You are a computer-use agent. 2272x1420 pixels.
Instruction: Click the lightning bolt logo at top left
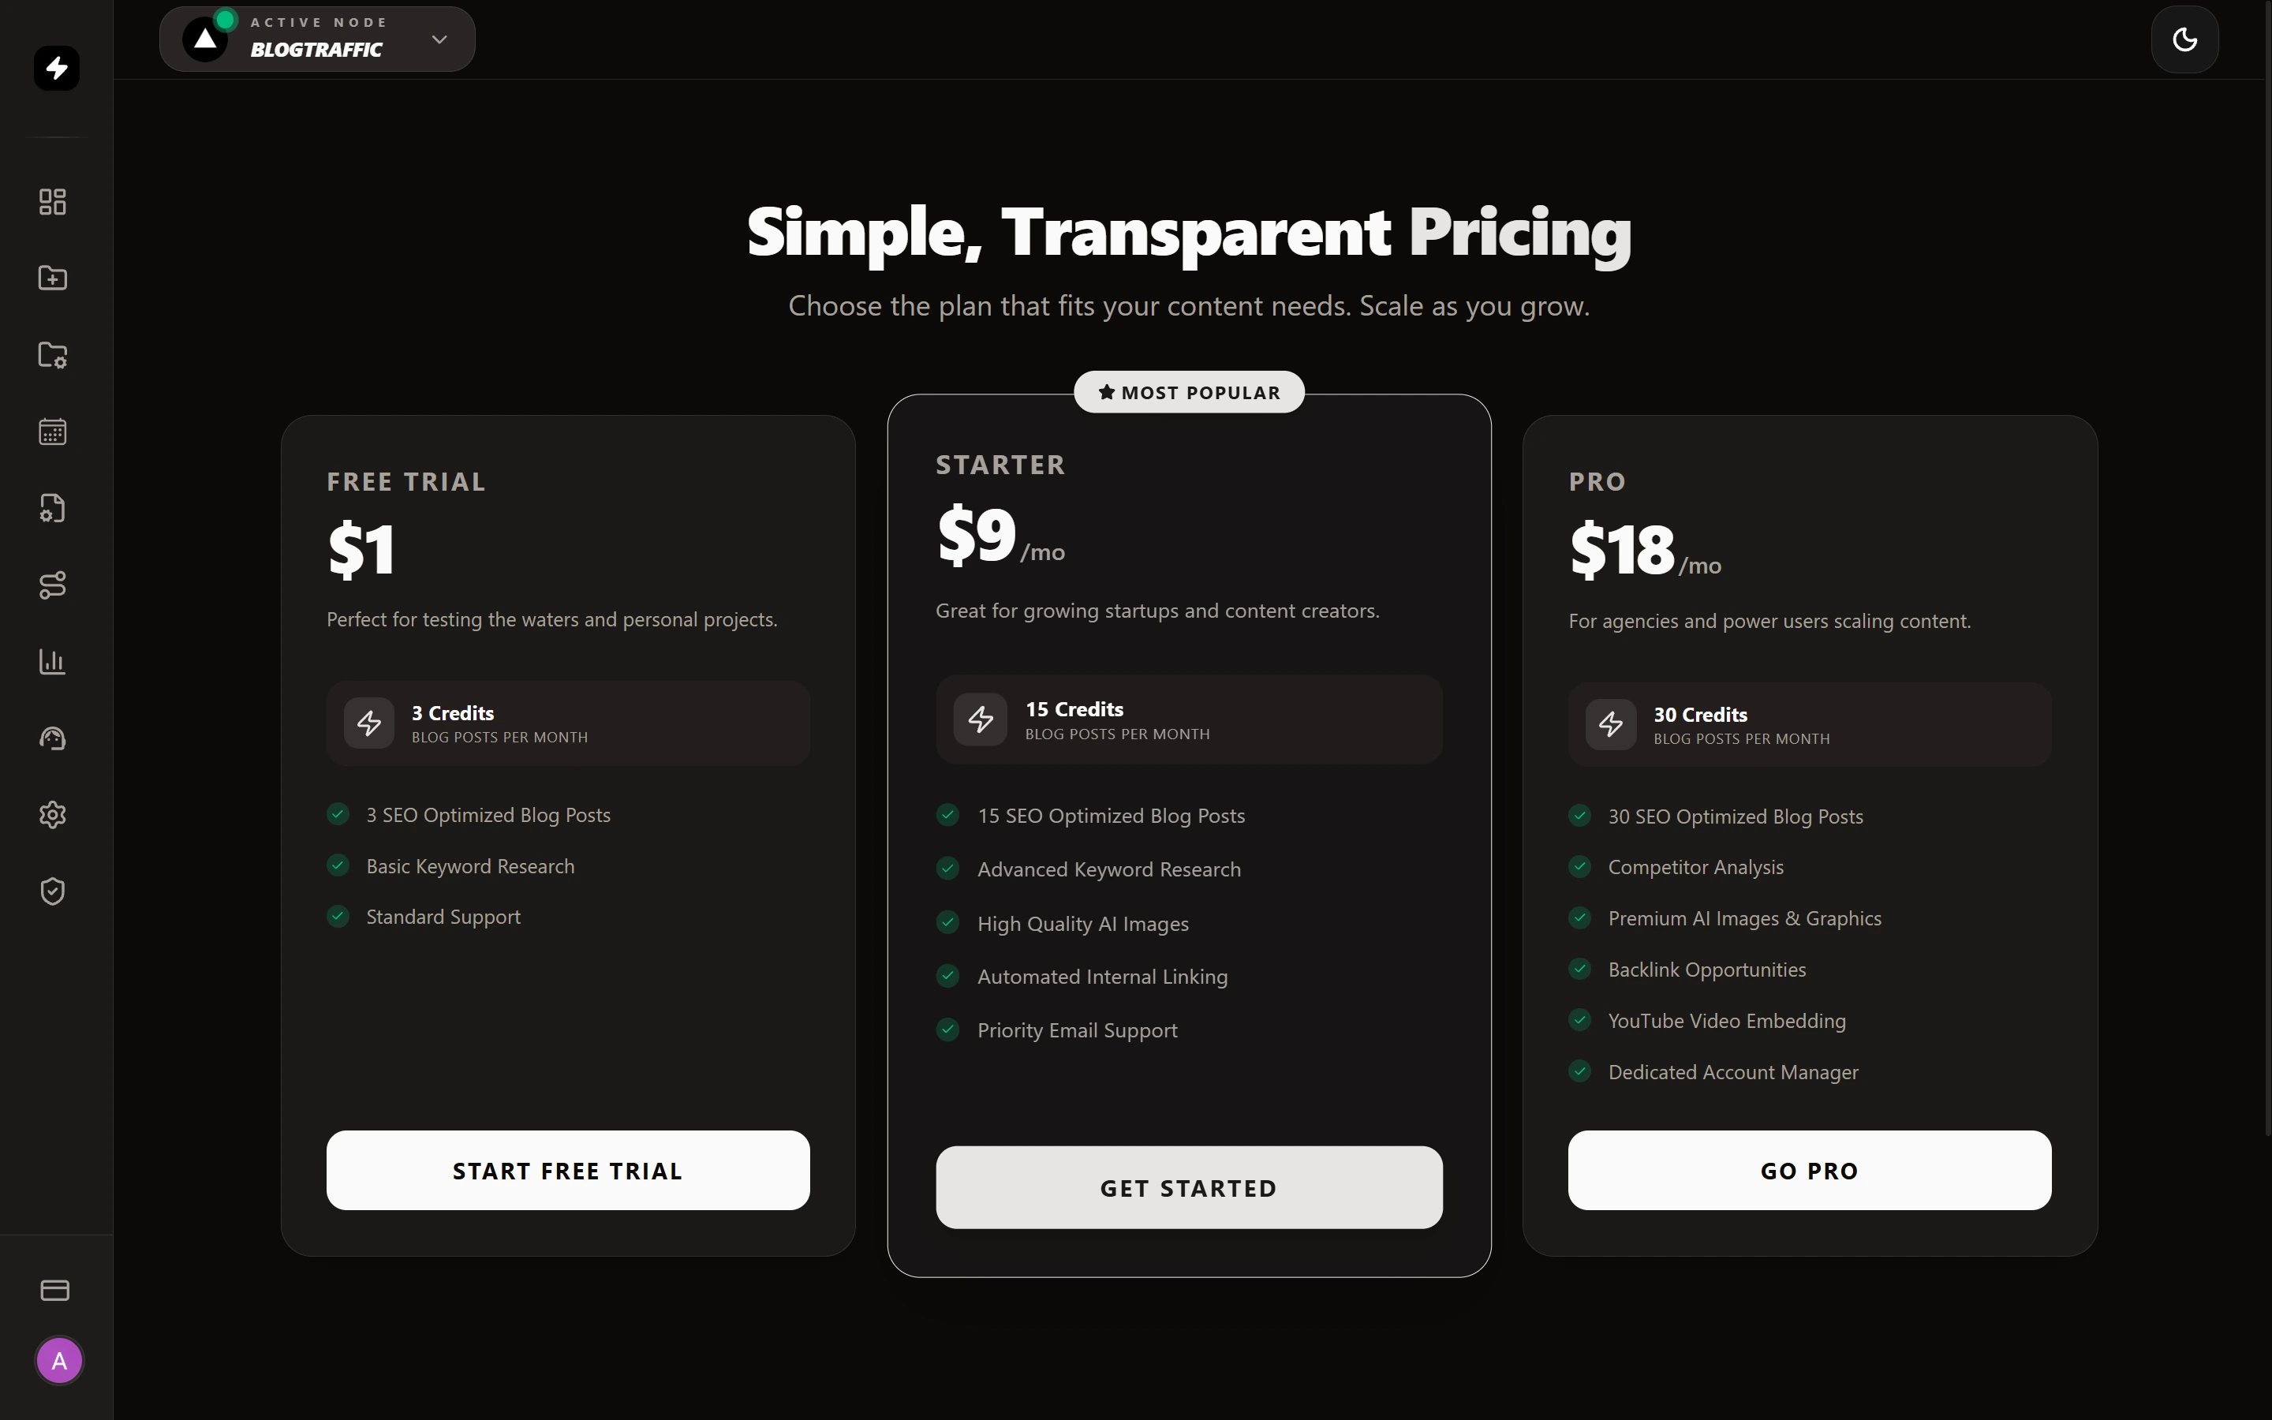point(56,68)
